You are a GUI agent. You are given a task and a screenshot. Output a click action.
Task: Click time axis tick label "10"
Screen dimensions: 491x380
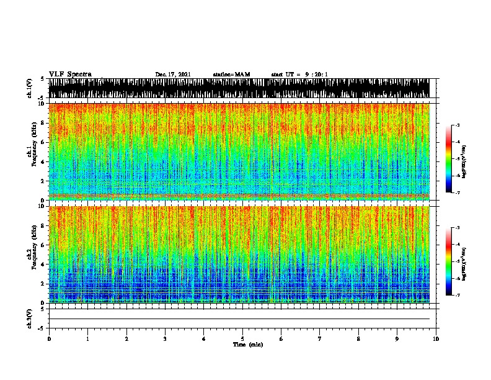436,339
